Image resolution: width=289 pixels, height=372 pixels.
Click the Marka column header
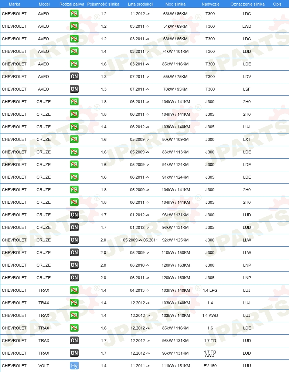click(14, 4)
